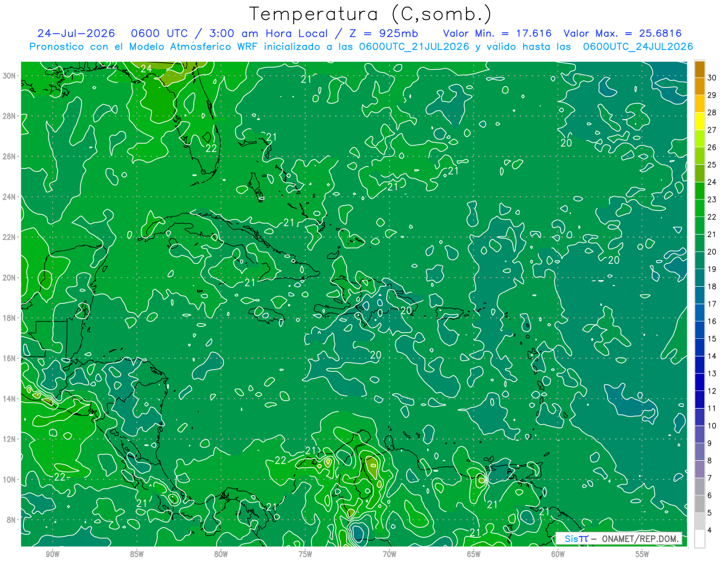Click the color scale value 30
The image size is (728, 562).
point(712,78)
